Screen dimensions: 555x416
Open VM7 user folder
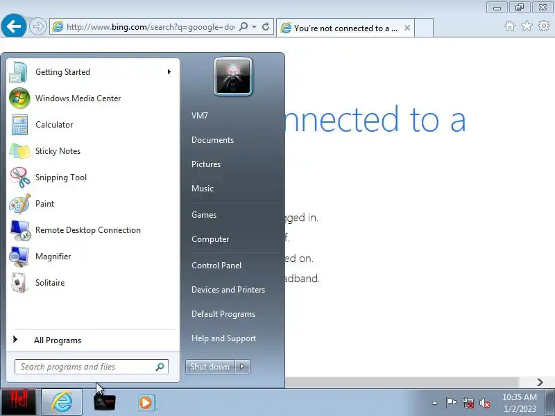(200, 116)
